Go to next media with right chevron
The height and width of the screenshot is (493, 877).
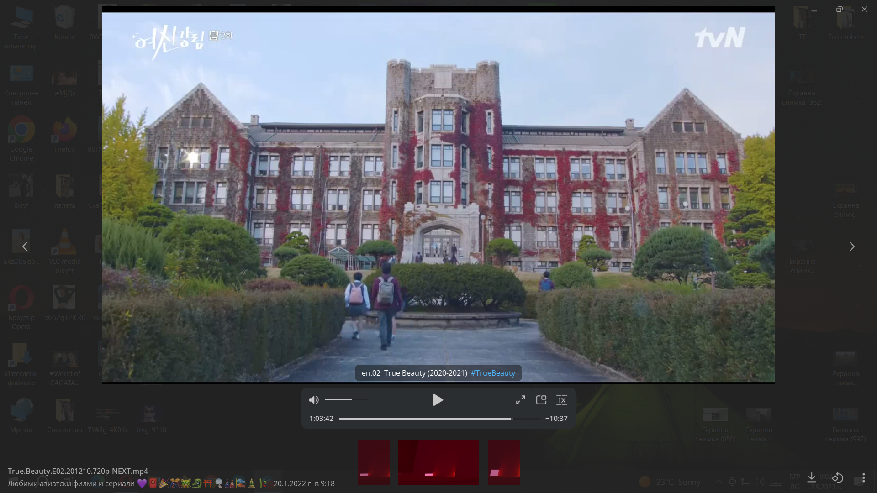[x=852, y=246]
